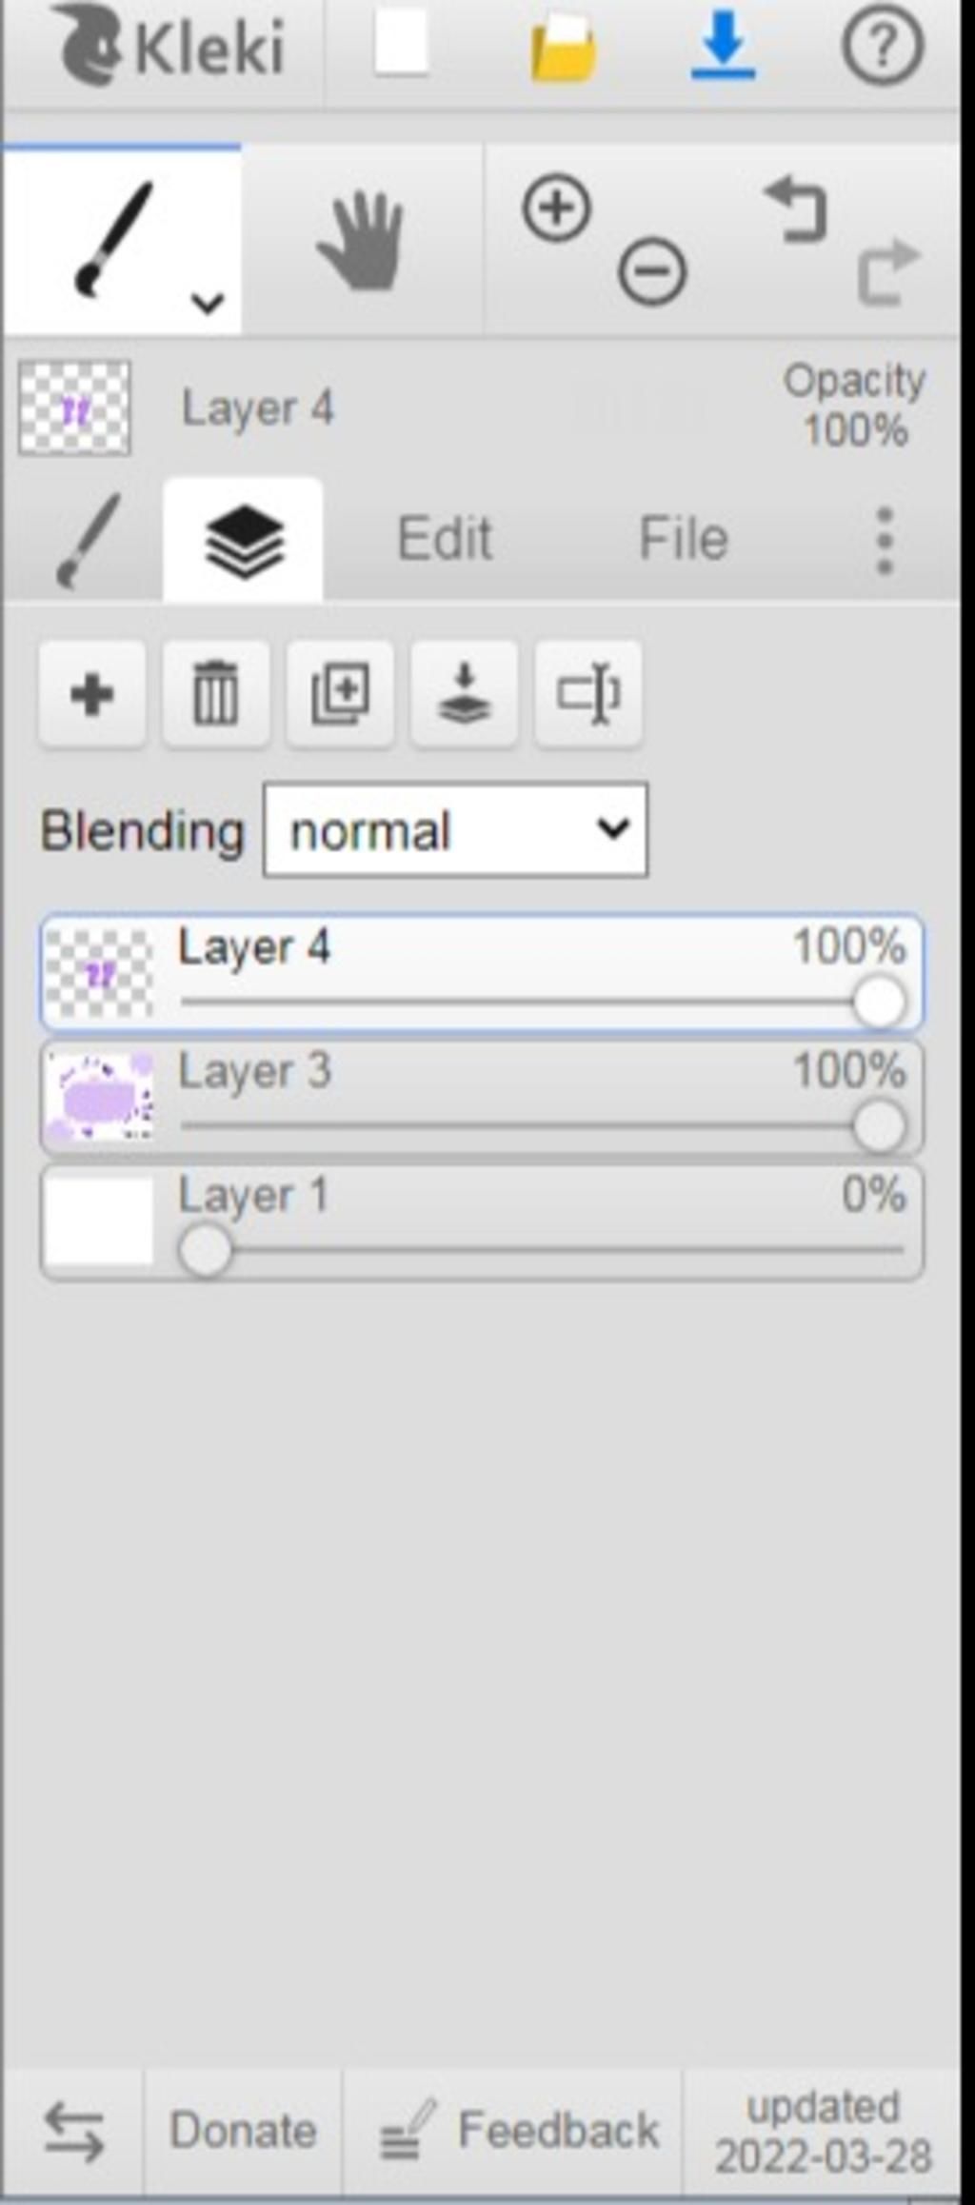Zoom in with the plus magnifier
The image size is (975, 2205).
click(x=557, y=208)
